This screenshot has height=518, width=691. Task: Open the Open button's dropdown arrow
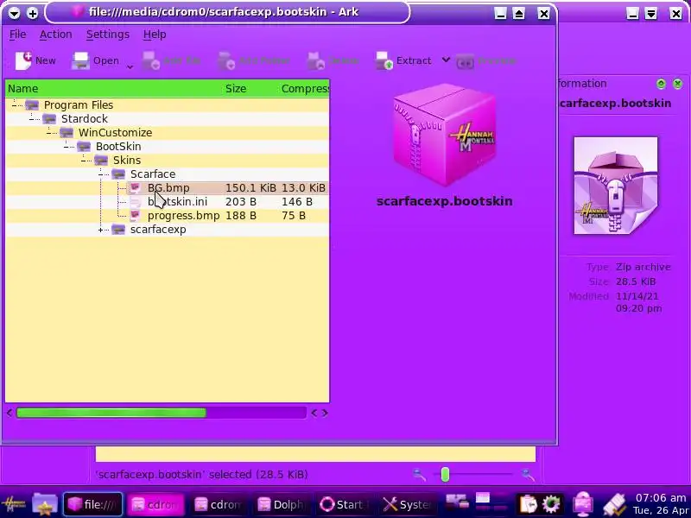click(x=130, y=66)
